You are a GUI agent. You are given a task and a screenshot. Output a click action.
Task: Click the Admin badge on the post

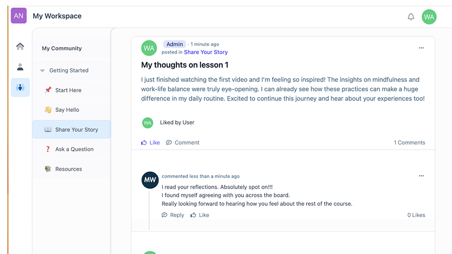174,44
